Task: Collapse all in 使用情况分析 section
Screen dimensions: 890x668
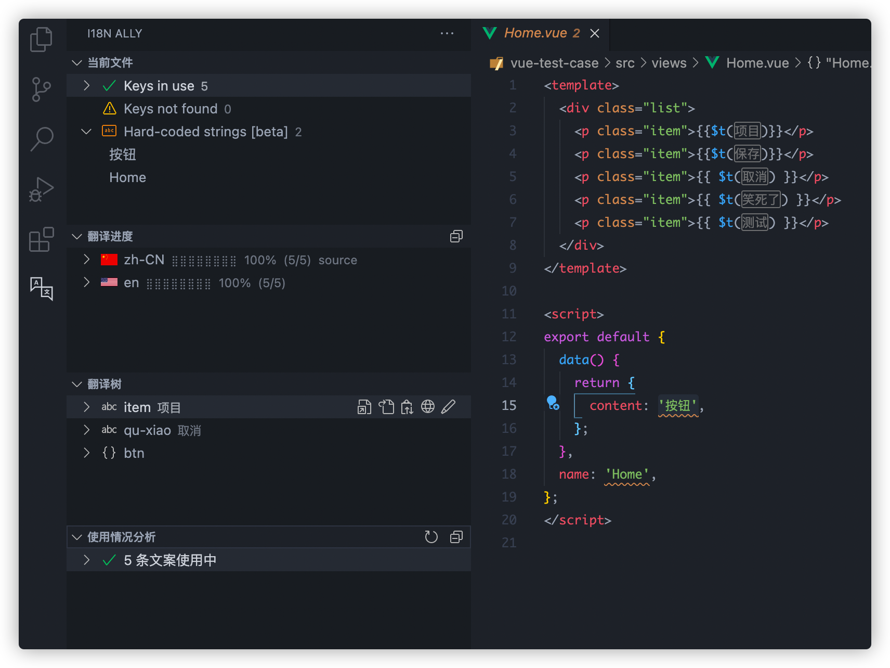Action: [x=456, y=537]
